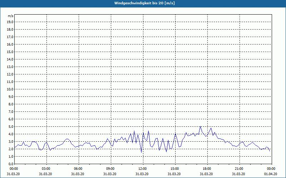Click the "8,0" y-axis label
The width and height of the screenshot is (286, 178).
click(11, 104)
